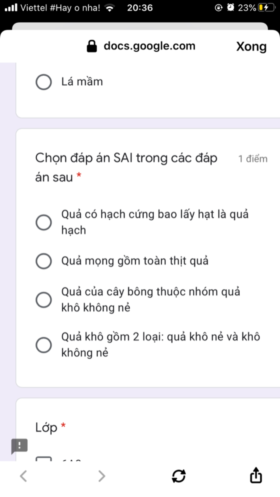The image size is (280, 497).
Task: Tap the browser back arrow
Action: [x=24, y=476]
